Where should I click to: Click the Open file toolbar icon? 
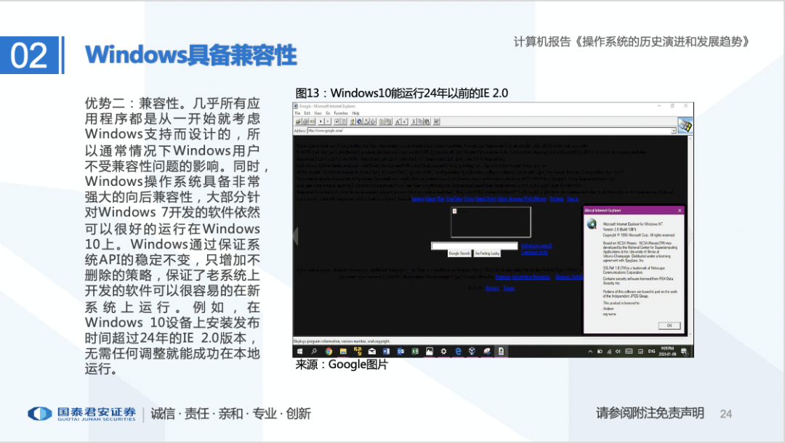(x=299, y=121)
